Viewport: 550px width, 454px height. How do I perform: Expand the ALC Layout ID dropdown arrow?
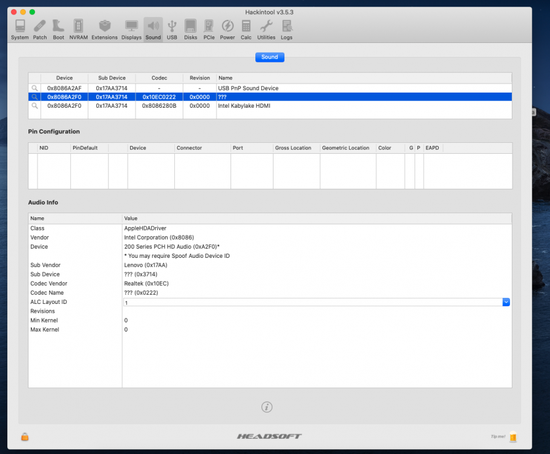click(506, 302)
